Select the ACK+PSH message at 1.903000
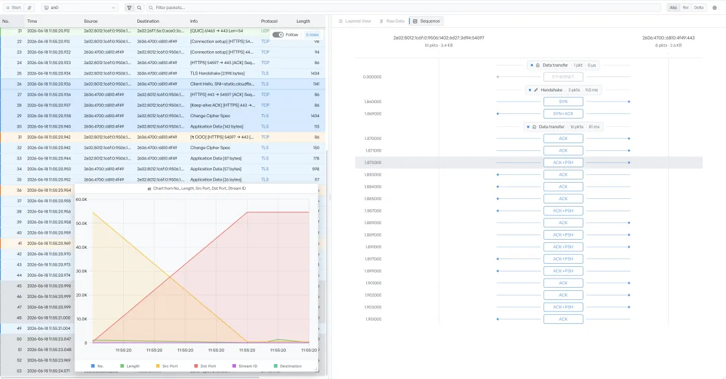The image size is (726, 379). click(563, 307)
